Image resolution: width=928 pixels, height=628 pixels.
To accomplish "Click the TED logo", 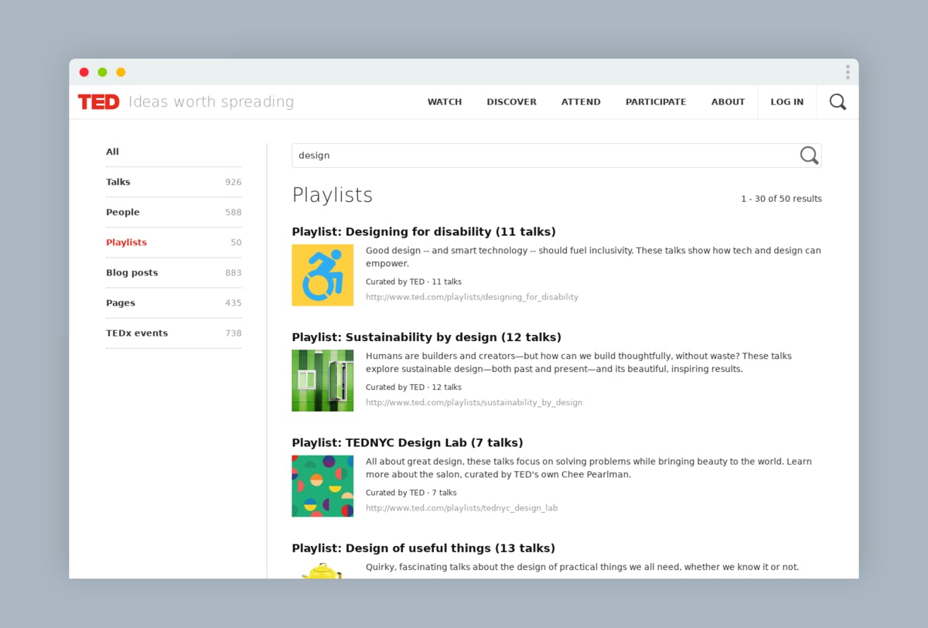I will (99, 101).
